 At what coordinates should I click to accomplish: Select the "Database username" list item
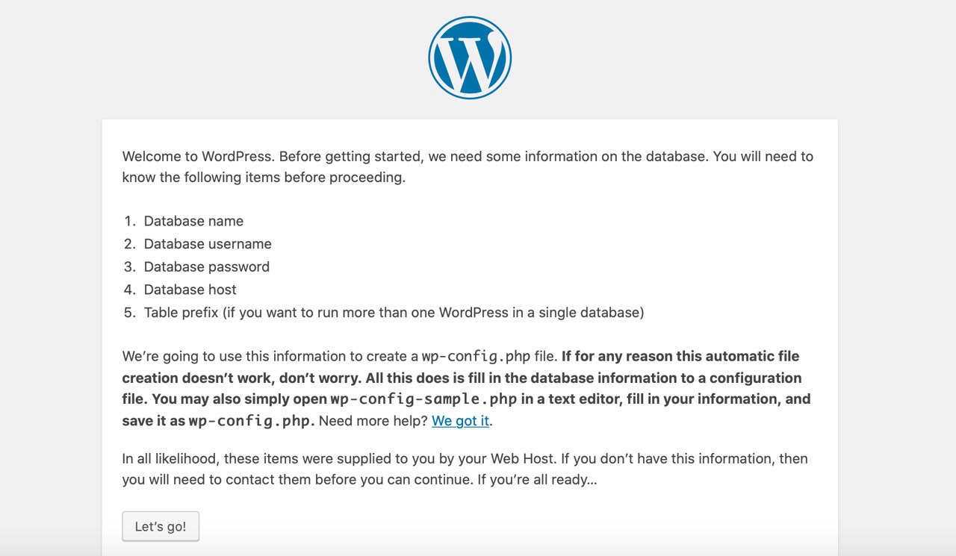click(x=208, y=244)
